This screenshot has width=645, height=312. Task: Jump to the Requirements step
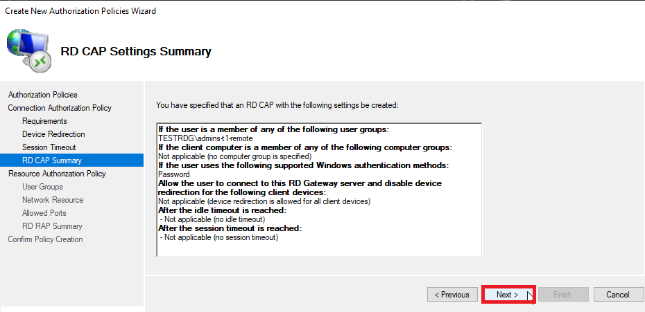(44, 121)
